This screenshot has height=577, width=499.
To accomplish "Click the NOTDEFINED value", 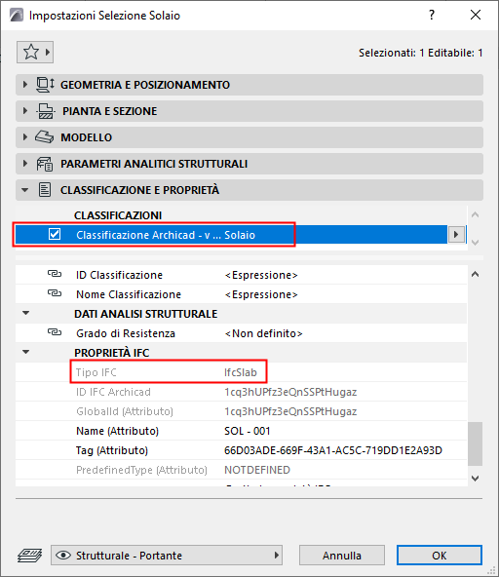I will pyautogui.click(x=257, y=470).
